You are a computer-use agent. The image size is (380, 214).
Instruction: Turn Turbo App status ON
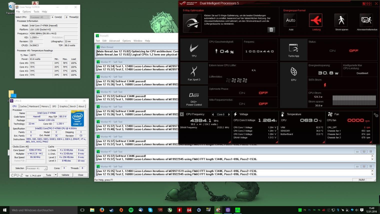332,51
